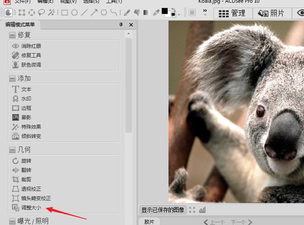
Task: Swap foreground and background colors
Action: pos(173,10)
